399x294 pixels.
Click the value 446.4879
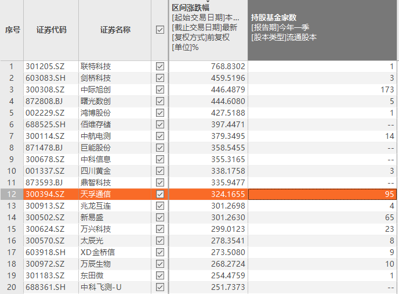(228, 89)
